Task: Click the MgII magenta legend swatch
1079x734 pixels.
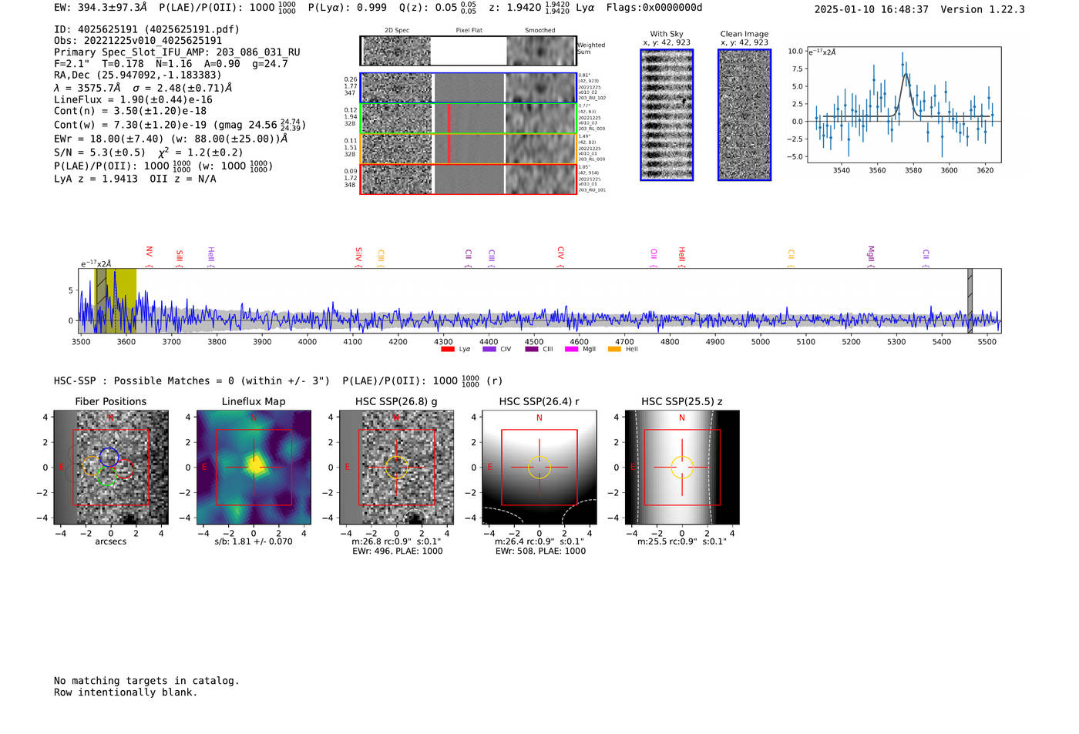Action: coord(571,349)
